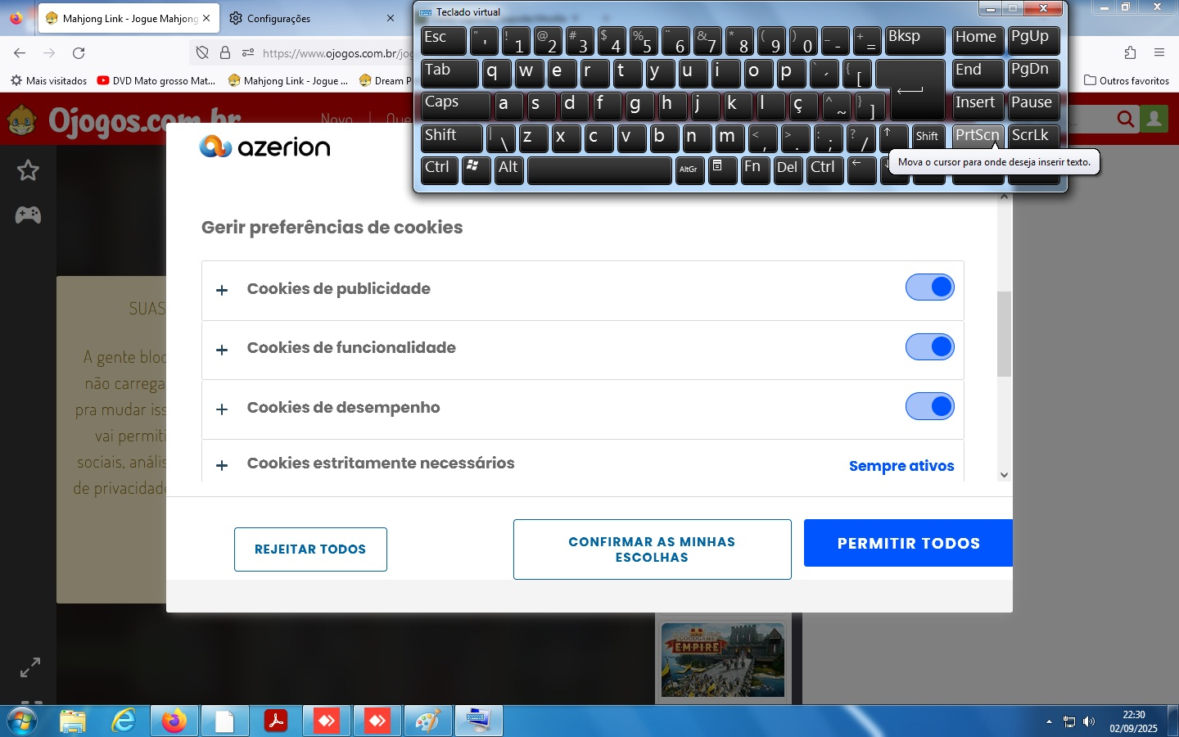
Task: Click PERMITIR TODOS button
Action: point(908,543)
